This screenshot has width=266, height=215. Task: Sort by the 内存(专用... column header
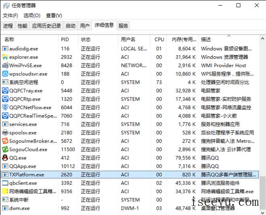[182, 39]
